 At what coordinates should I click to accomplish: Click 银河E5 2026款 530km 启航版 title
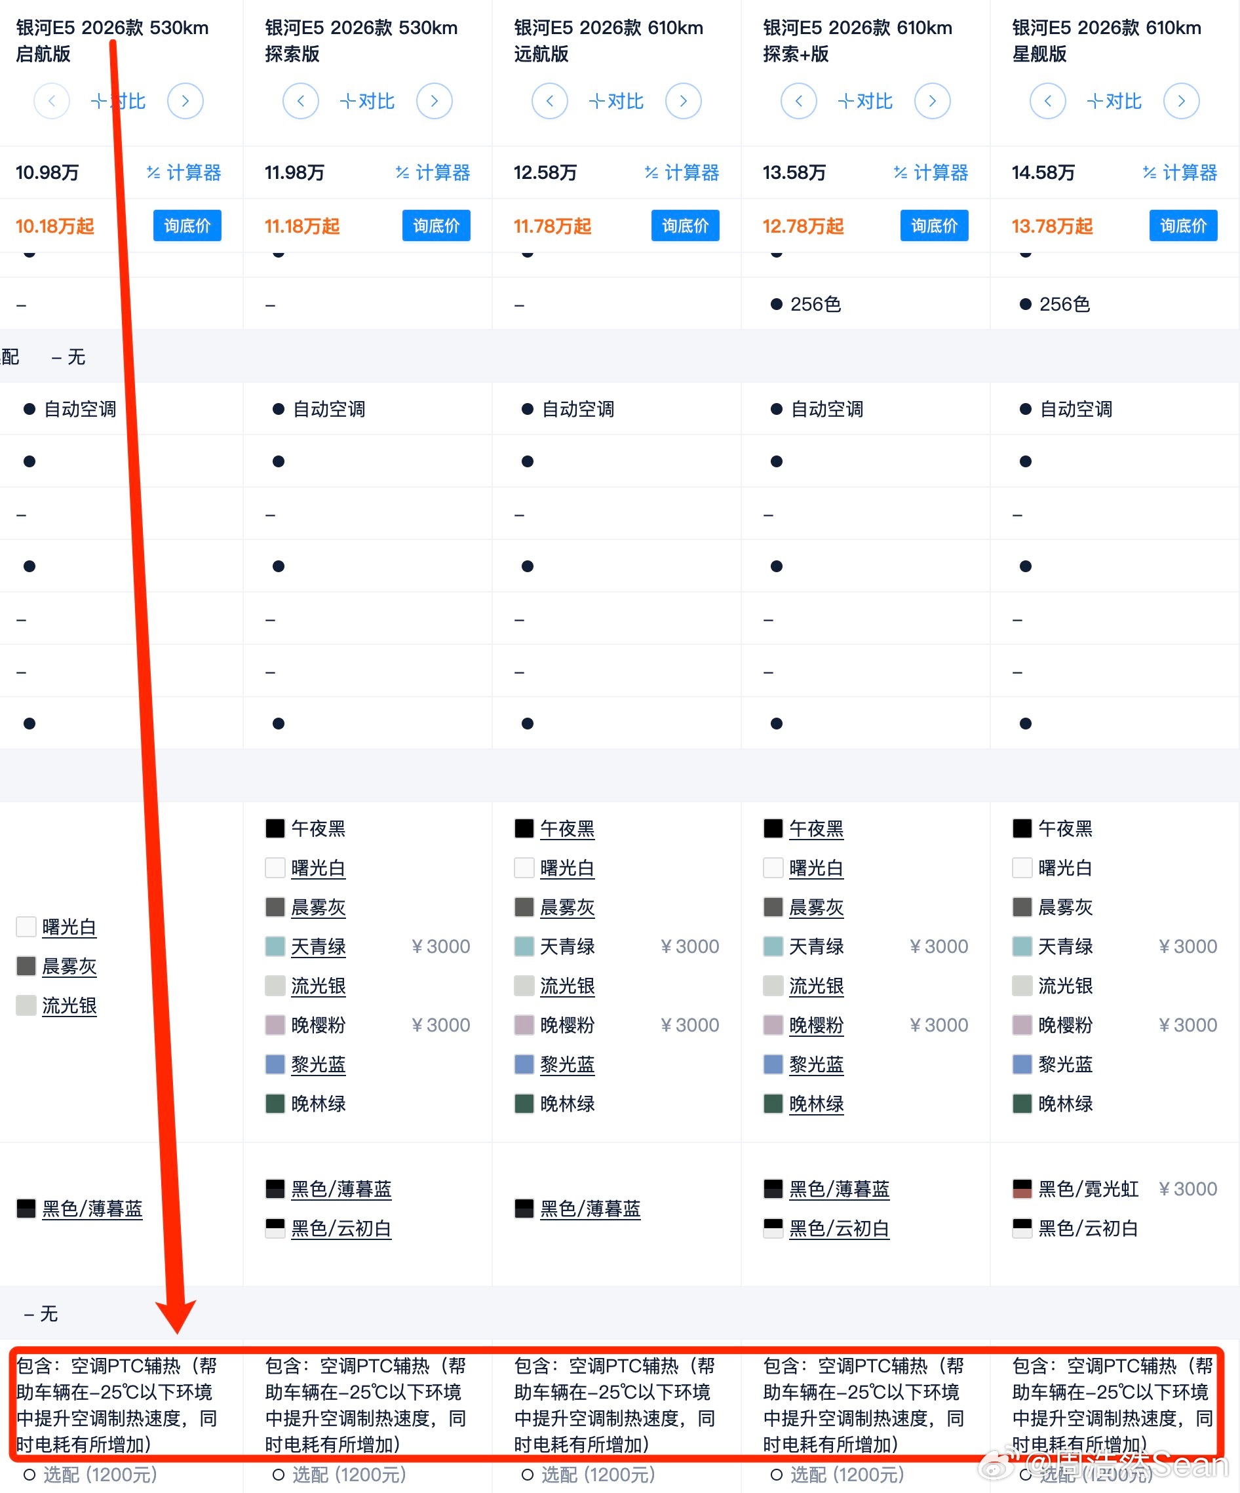pyautogui.click(x=112, y=41)
